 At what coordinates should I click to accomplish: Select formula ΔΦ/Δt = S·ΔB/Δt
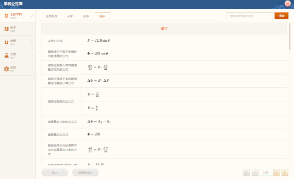(98, 150)
